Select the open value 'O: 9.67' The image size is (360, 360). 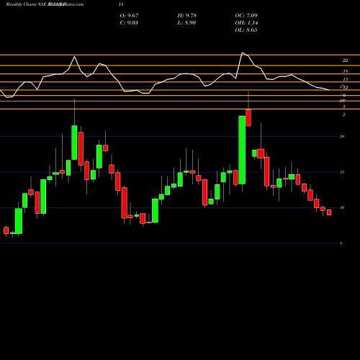point(129,16)
